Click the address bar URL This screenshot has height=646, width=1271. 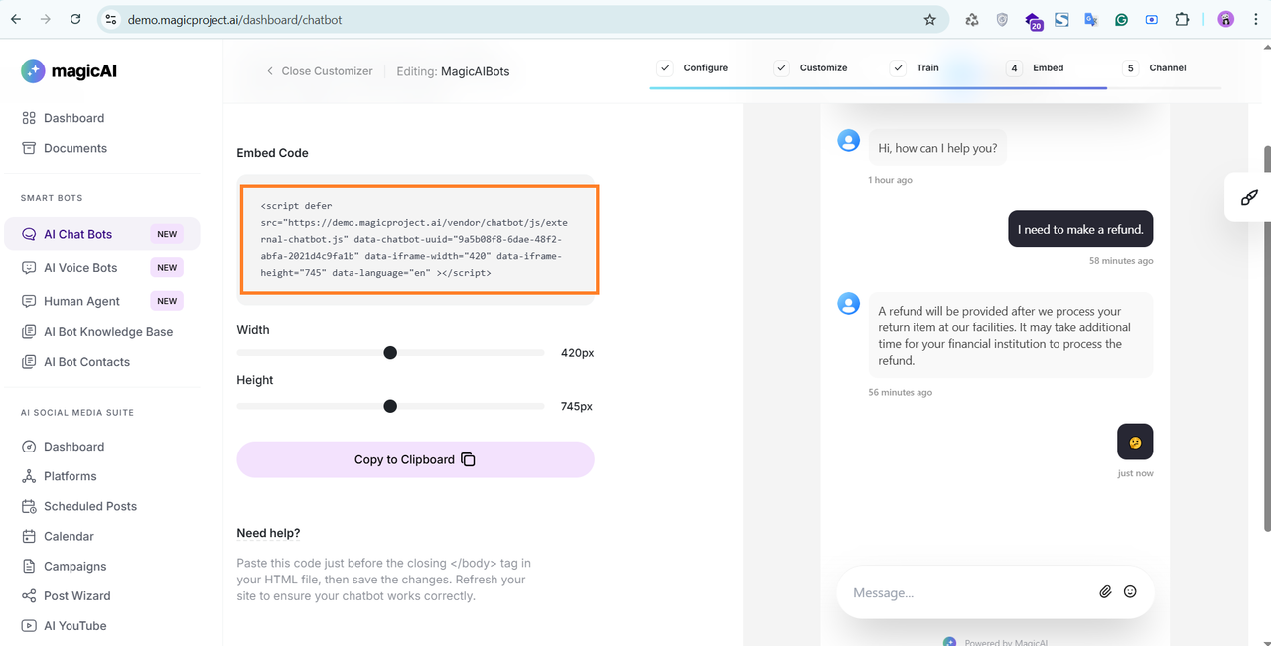coord(235,19)
